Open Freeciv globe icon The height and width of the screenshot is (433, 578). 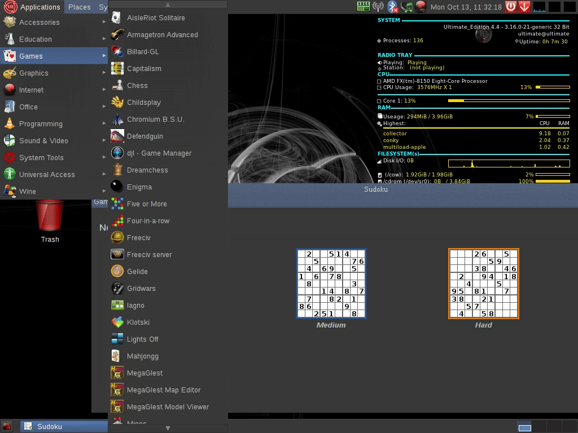pyautogui.click(x=117, y=238)
